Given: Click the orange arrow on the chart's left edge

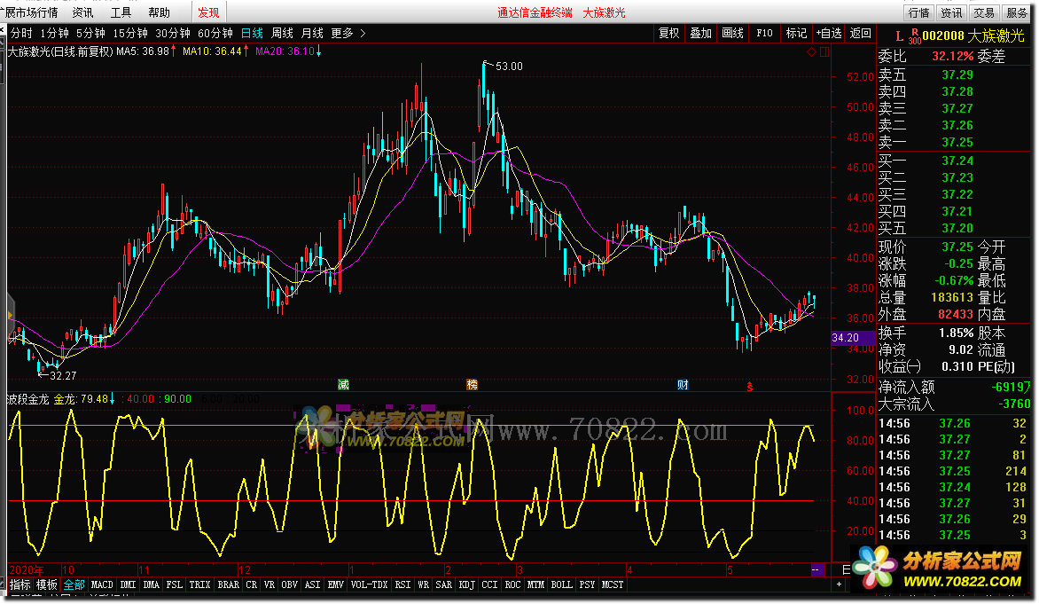Looking at the screenshot, I should point(10,316).
